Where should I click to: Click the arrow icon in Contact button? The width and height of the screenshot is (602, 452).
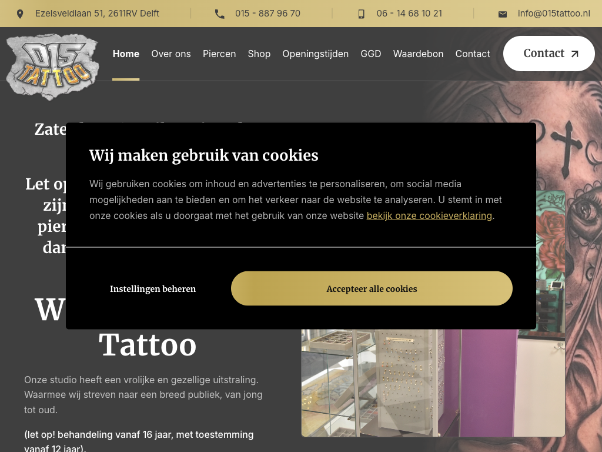(x=574, y=54)
